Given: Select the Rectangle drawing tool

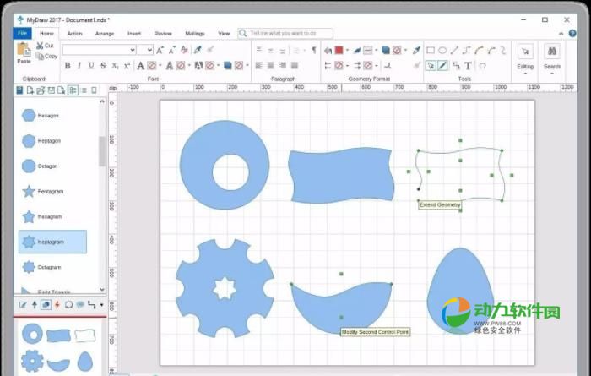Looking at the screenshot, I should [429, 50].
